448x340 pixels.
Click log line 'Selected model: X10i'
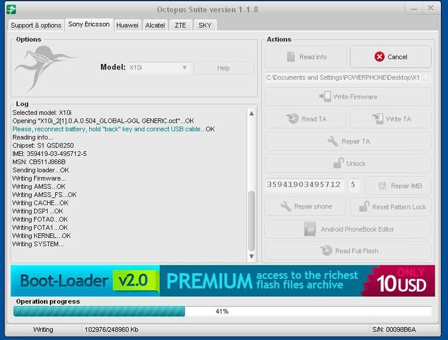[42, 113]
